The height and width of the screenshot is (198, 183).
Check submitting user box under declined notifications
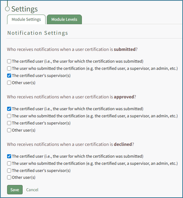pos(9,163)
